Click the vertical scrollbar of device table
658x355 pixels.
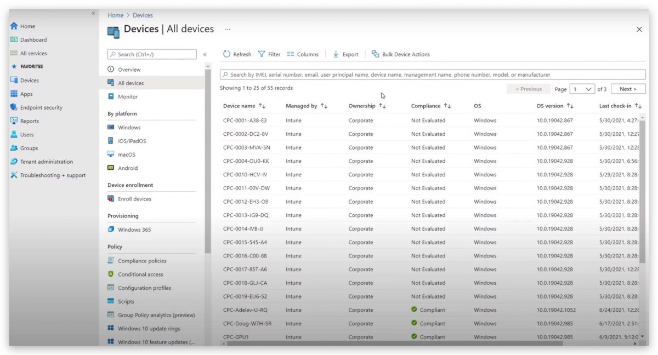coord(642,192)
